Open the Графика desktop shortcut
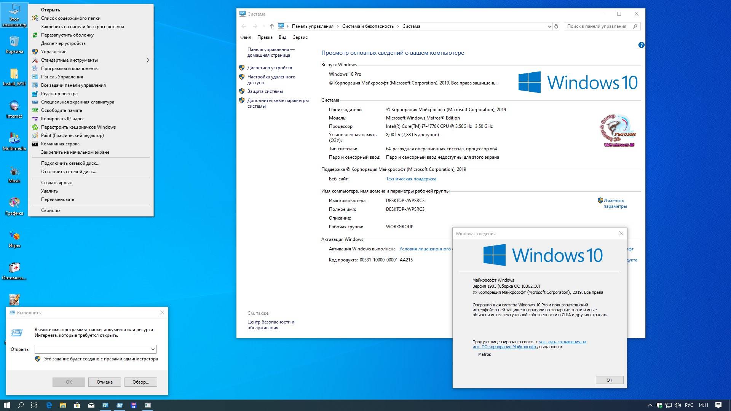Viewport: 731px width, 411px height. click(14, 207)
